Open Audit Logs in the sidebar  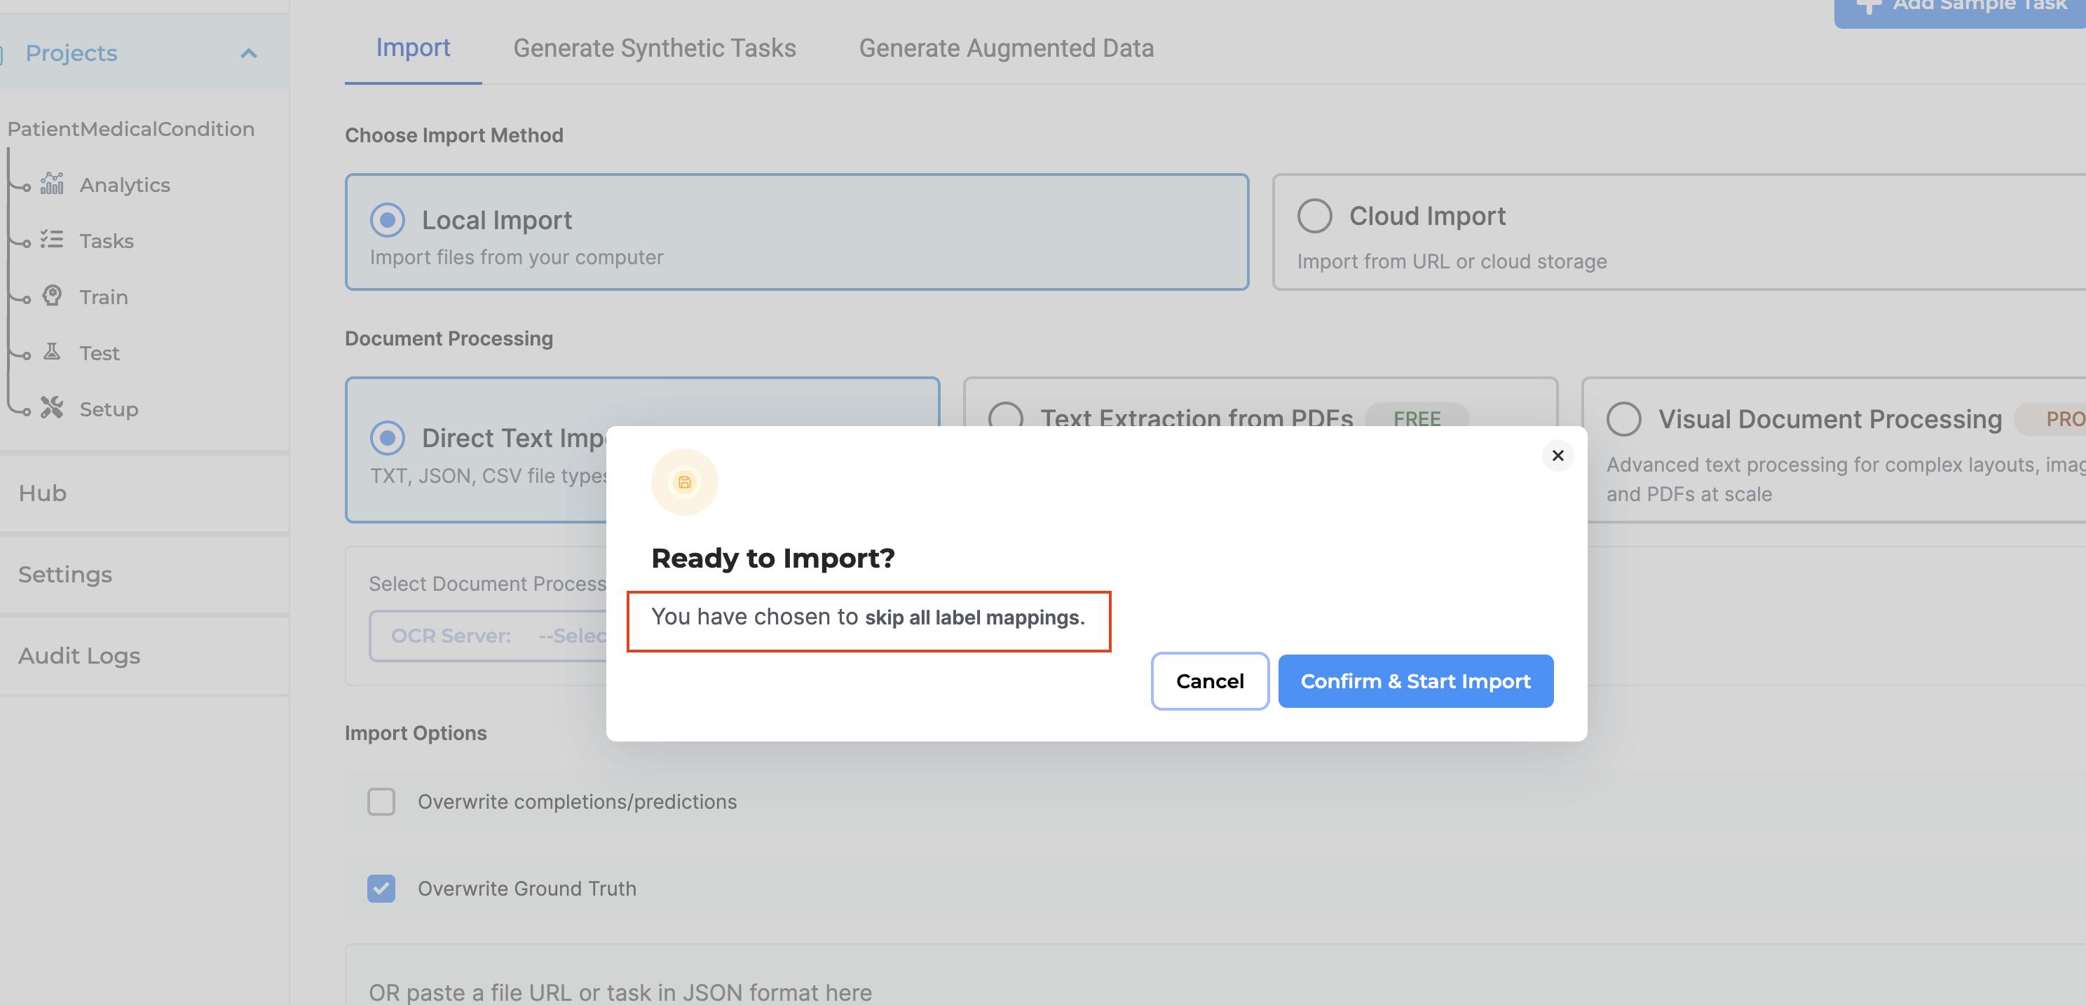[144, 655]
